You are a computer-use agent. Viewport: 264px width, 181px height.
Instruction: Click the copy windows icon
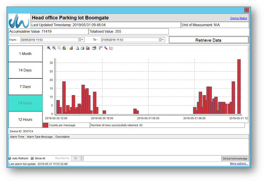point(94,48)
